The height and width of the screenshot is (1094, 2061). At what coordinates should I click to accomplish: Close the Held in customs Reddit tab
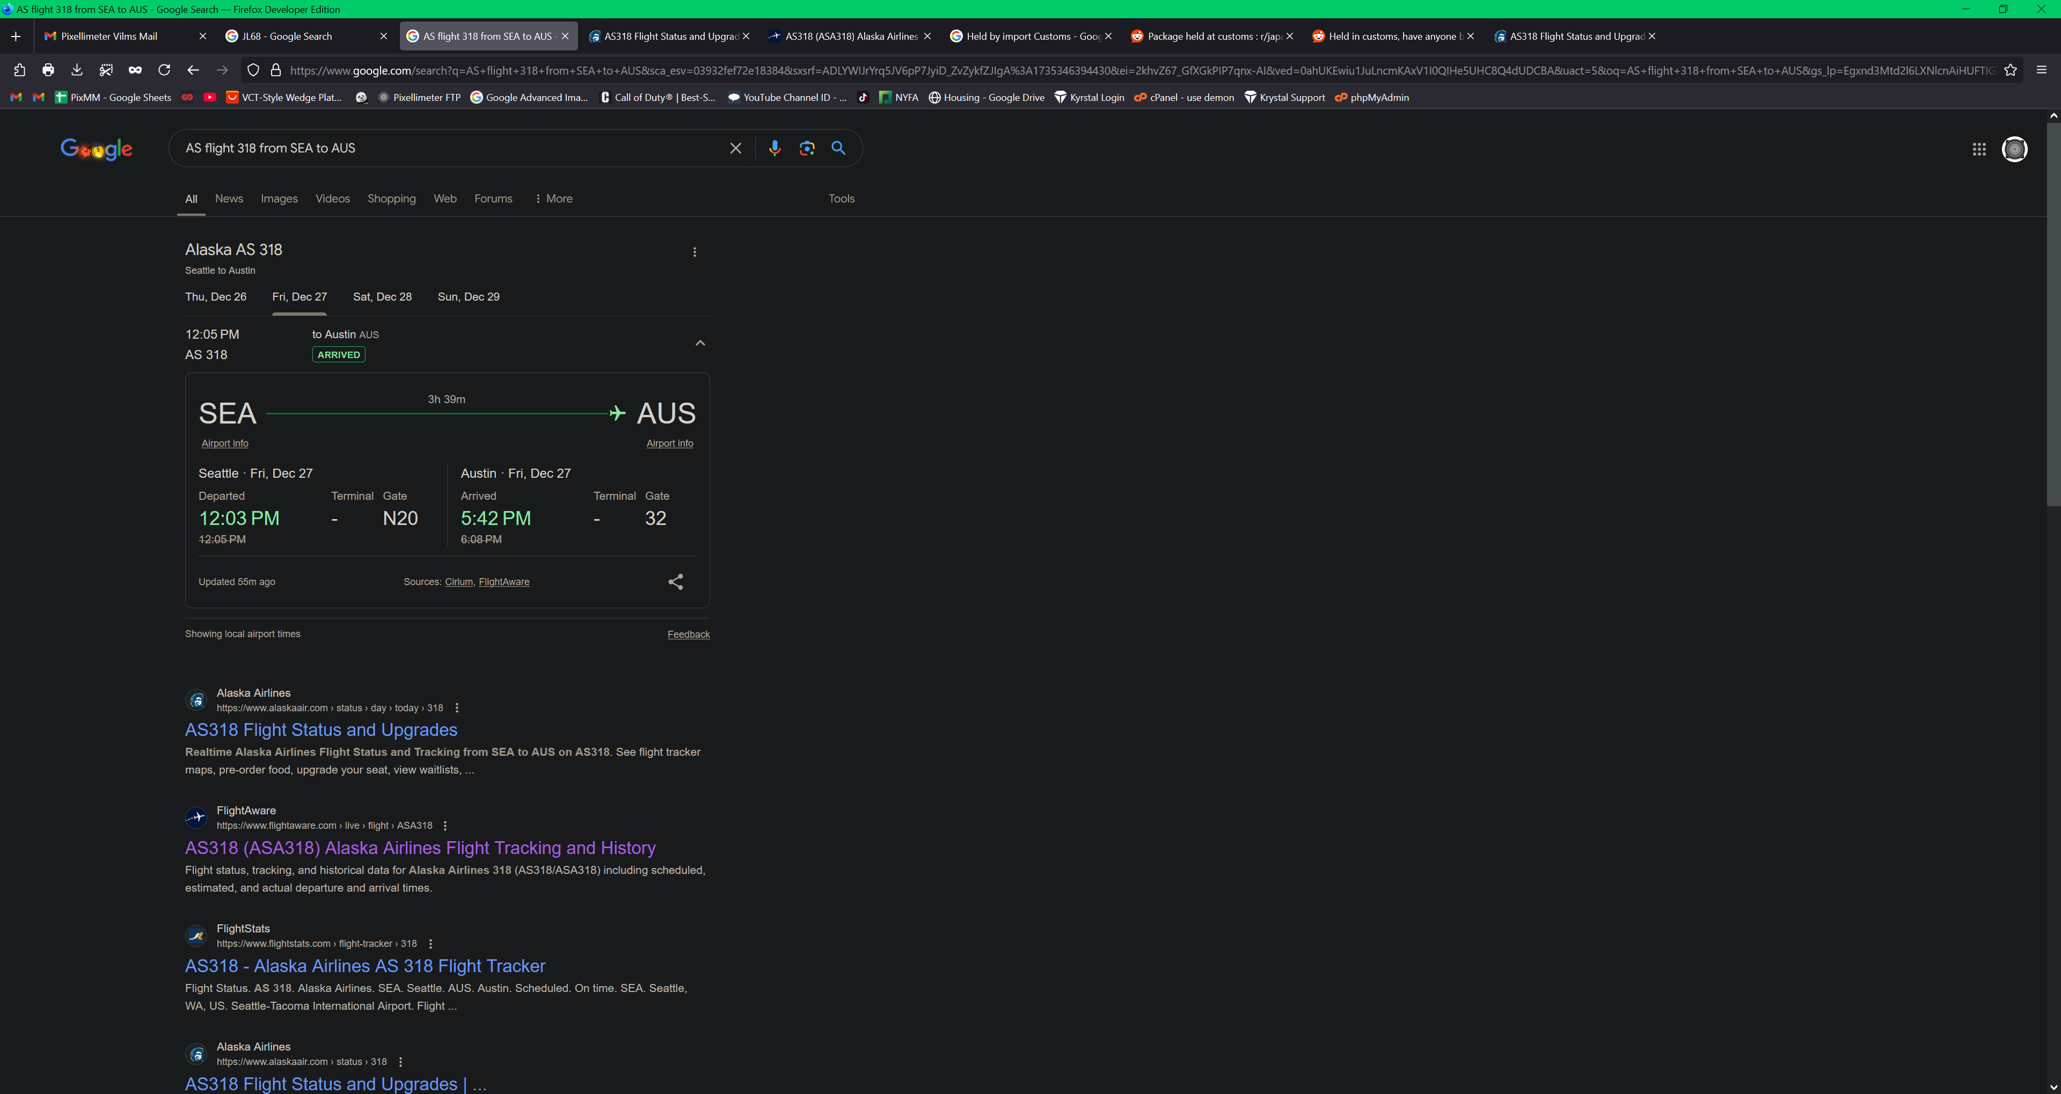click(1471, 36)
